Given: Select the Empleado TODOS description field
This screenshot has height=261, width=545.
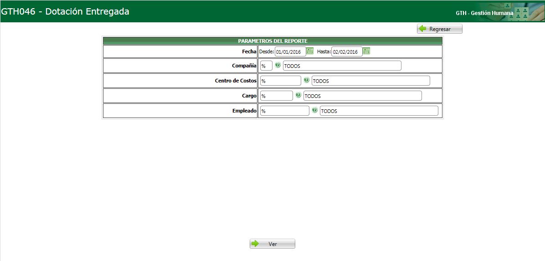Looking at the screenshot, I should 379,111.
